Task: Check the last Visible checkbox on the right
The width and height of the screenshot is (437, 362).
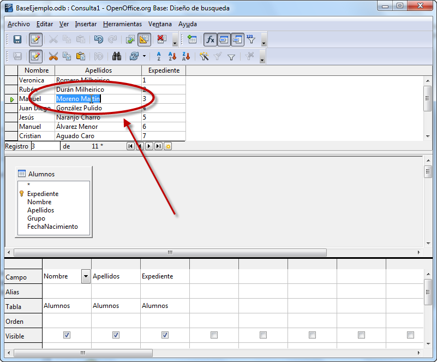Action: (410, 335)
